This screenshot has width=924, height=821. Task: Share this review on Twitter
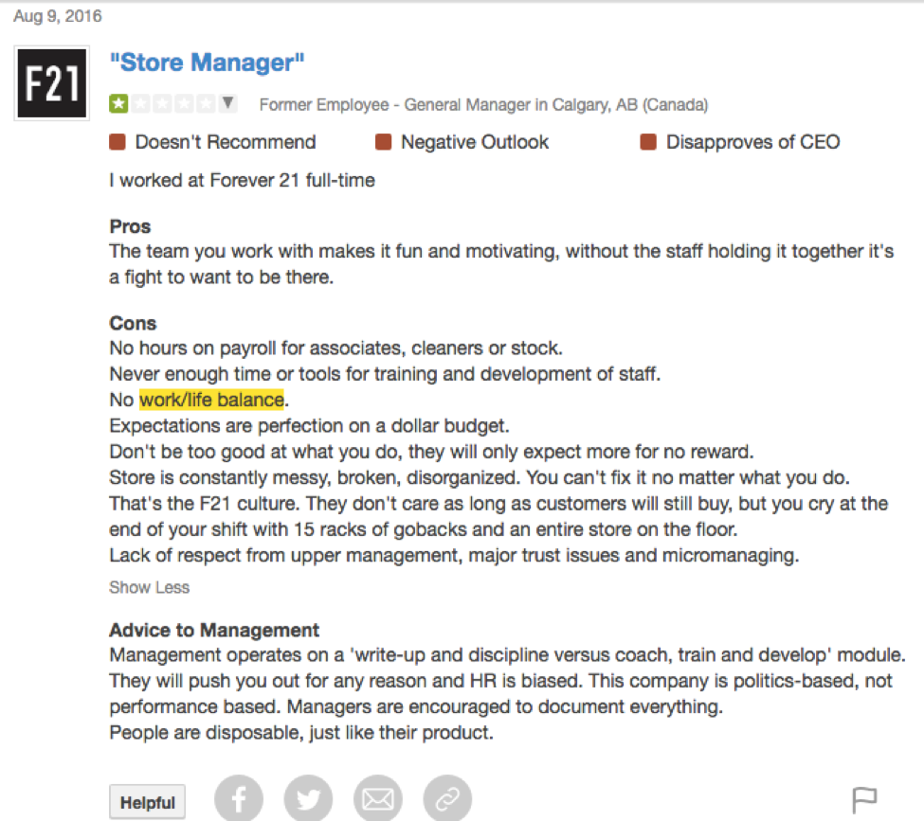[308, 798]
